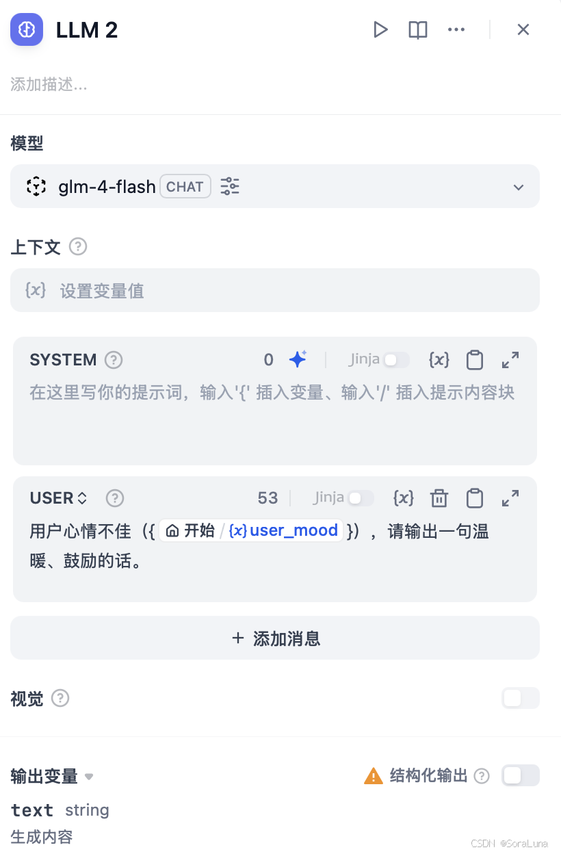This screenshot has width=561, height=854.
Task: Open the glm-4-flash model dropdown
Action: coord(275,186)
